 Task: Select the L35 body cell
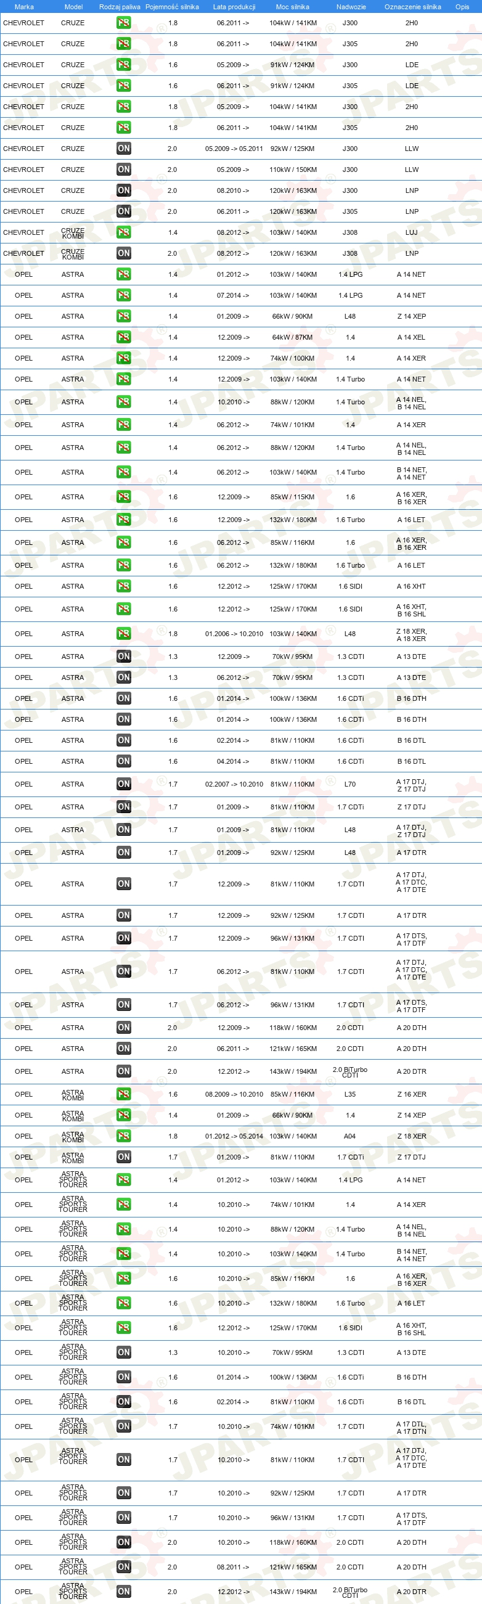click(350, 1095)
